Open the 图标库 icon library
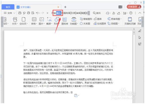The height and width of the screenshot is (104, 145). point(65,21)
